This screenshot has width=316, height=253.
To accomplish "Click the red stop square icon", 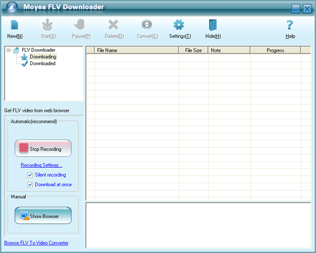I will tap(23, 148).
